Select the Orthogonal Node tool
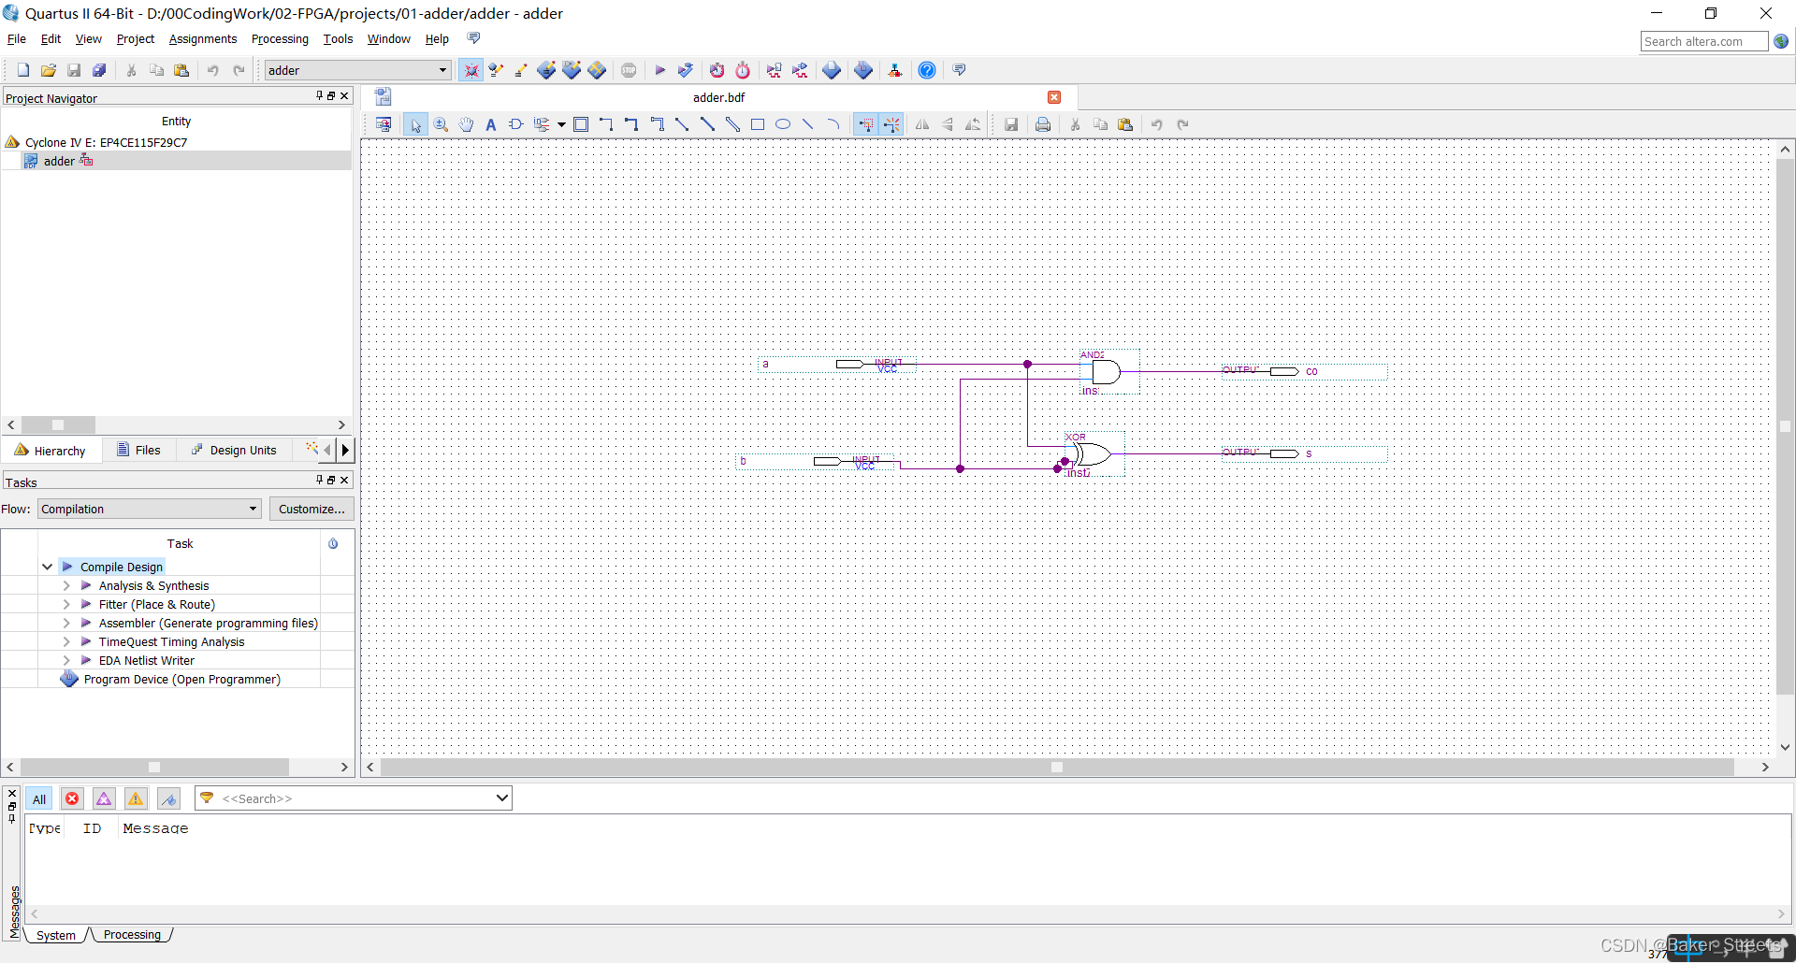The image size is (1796, 963). (606, 124)
